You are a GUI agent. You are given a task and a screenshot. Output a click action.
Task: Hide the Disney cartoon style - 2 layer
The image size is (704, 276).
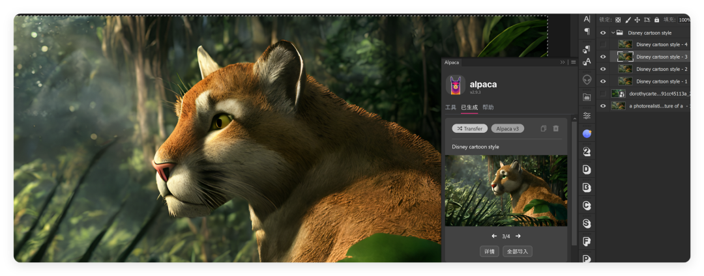(x=603, y=69)
